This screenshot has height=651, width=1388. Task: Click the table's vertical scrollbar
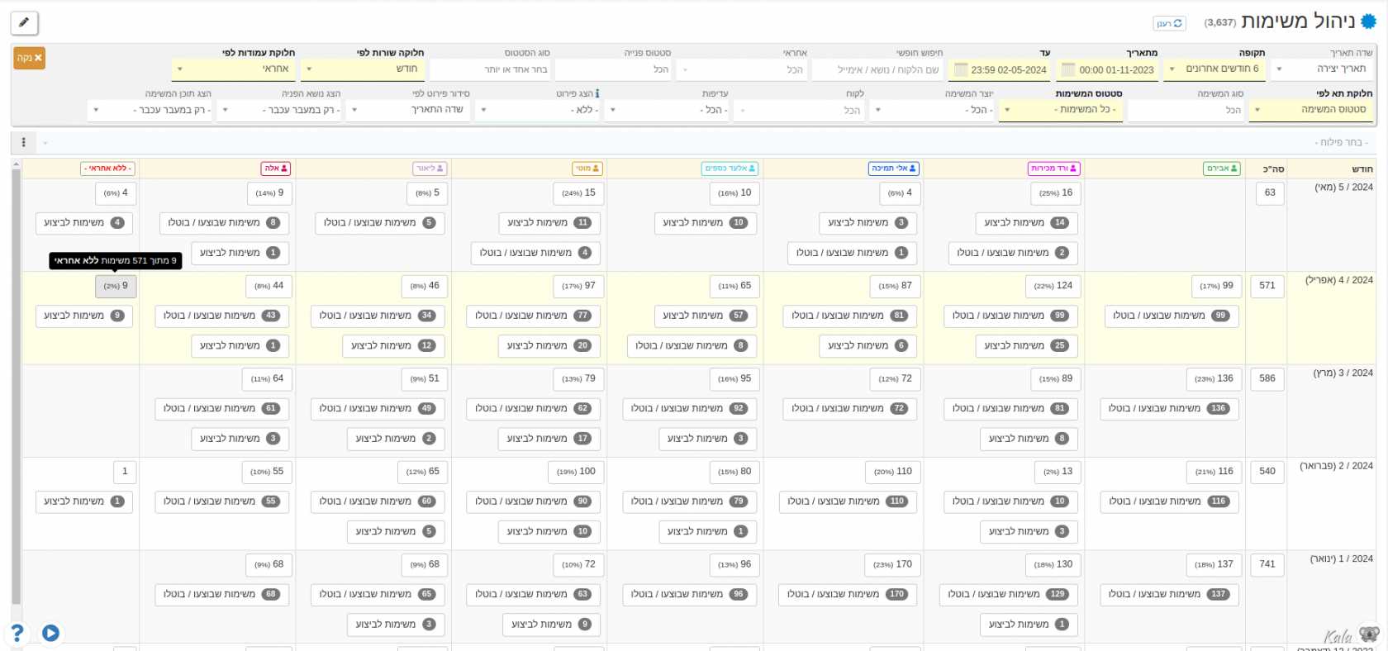click(x=16, y=380)
